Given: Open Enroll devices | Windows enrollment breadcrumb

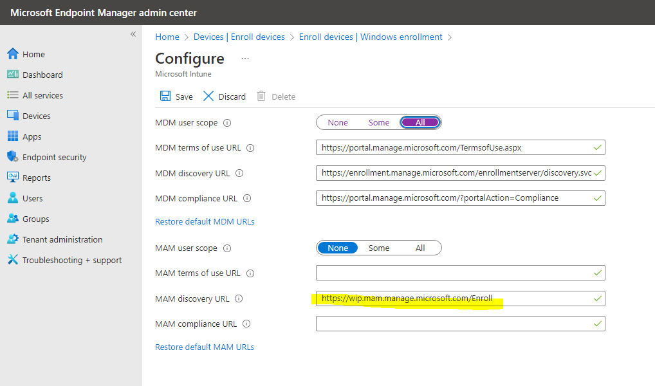Looking at the screenshot, I should coord(371,37).
